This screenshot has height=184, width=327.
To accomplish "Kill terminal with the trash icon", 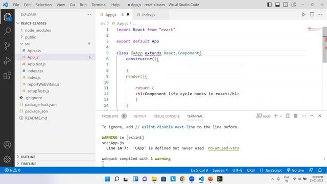I will point(296,116).
